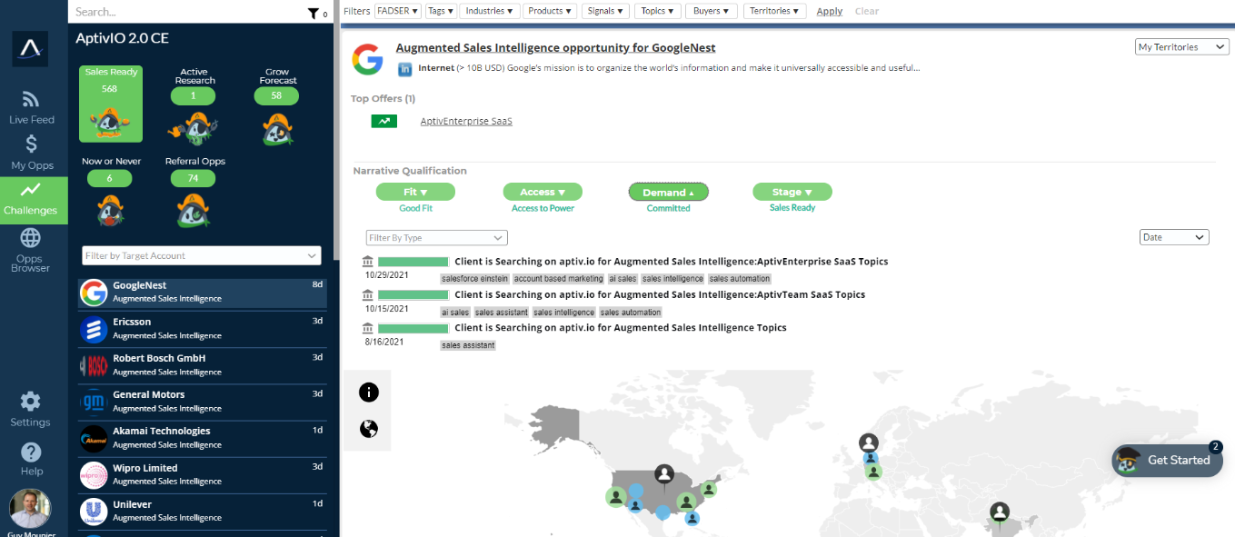Open the Date sort dropdown
This screenshot has height=537, width=1235.
pos(1174,237)
